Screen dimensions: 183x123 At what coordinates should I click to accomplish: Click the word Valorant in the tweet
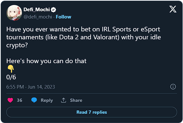(106, 37)
